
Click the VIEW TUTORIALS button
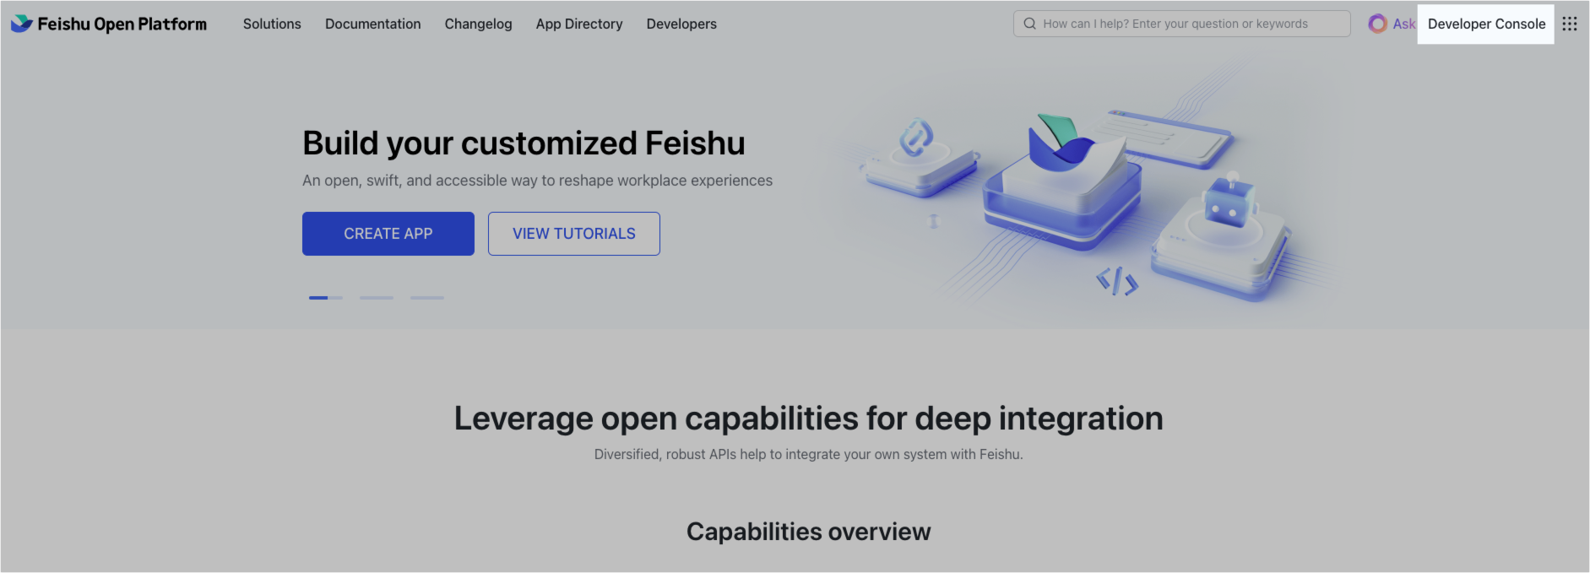574,234
